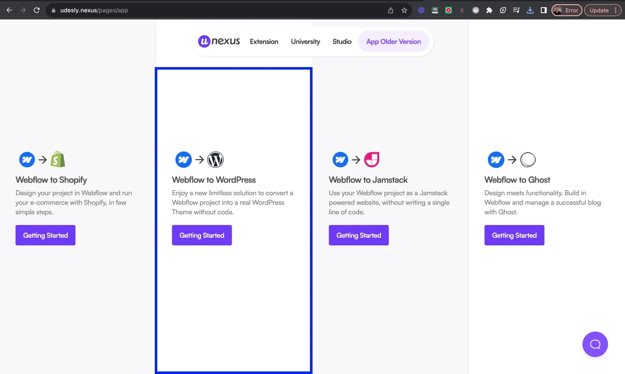Click Getting Started under Webflow to WordPress
Image resolution: width=625 pixels, height=374 pixels.
[202, 235]
